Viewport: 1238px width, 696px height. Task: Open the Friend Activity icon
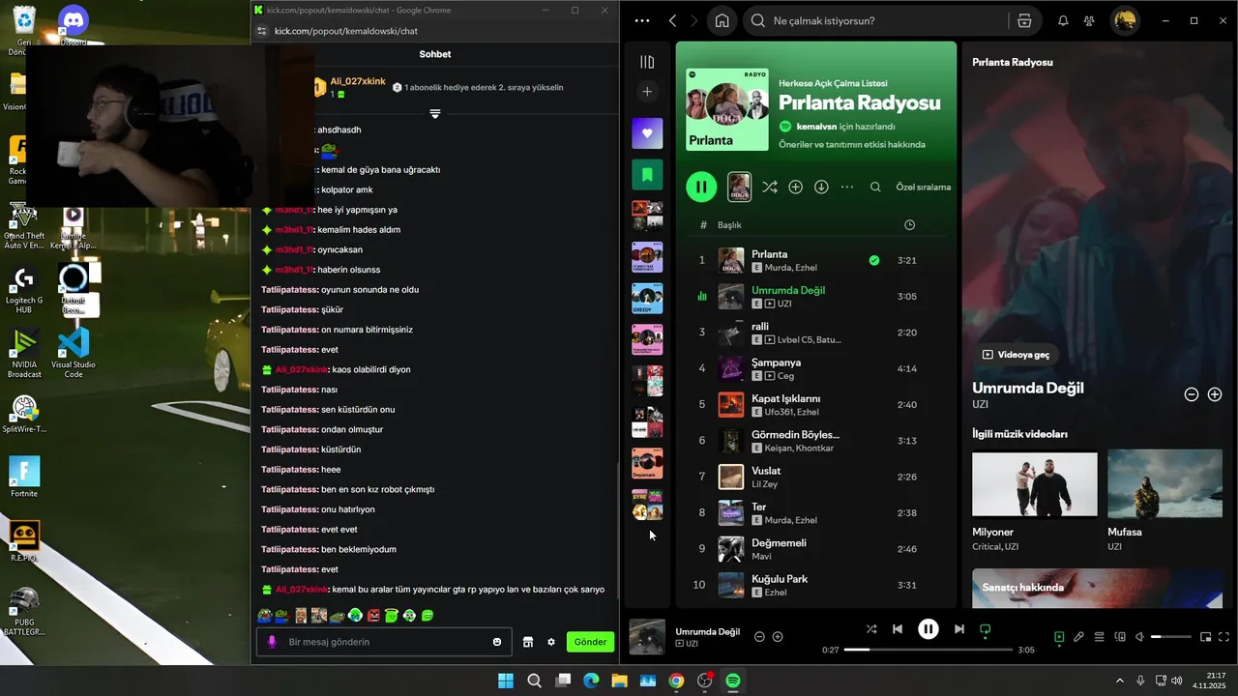1089,20
